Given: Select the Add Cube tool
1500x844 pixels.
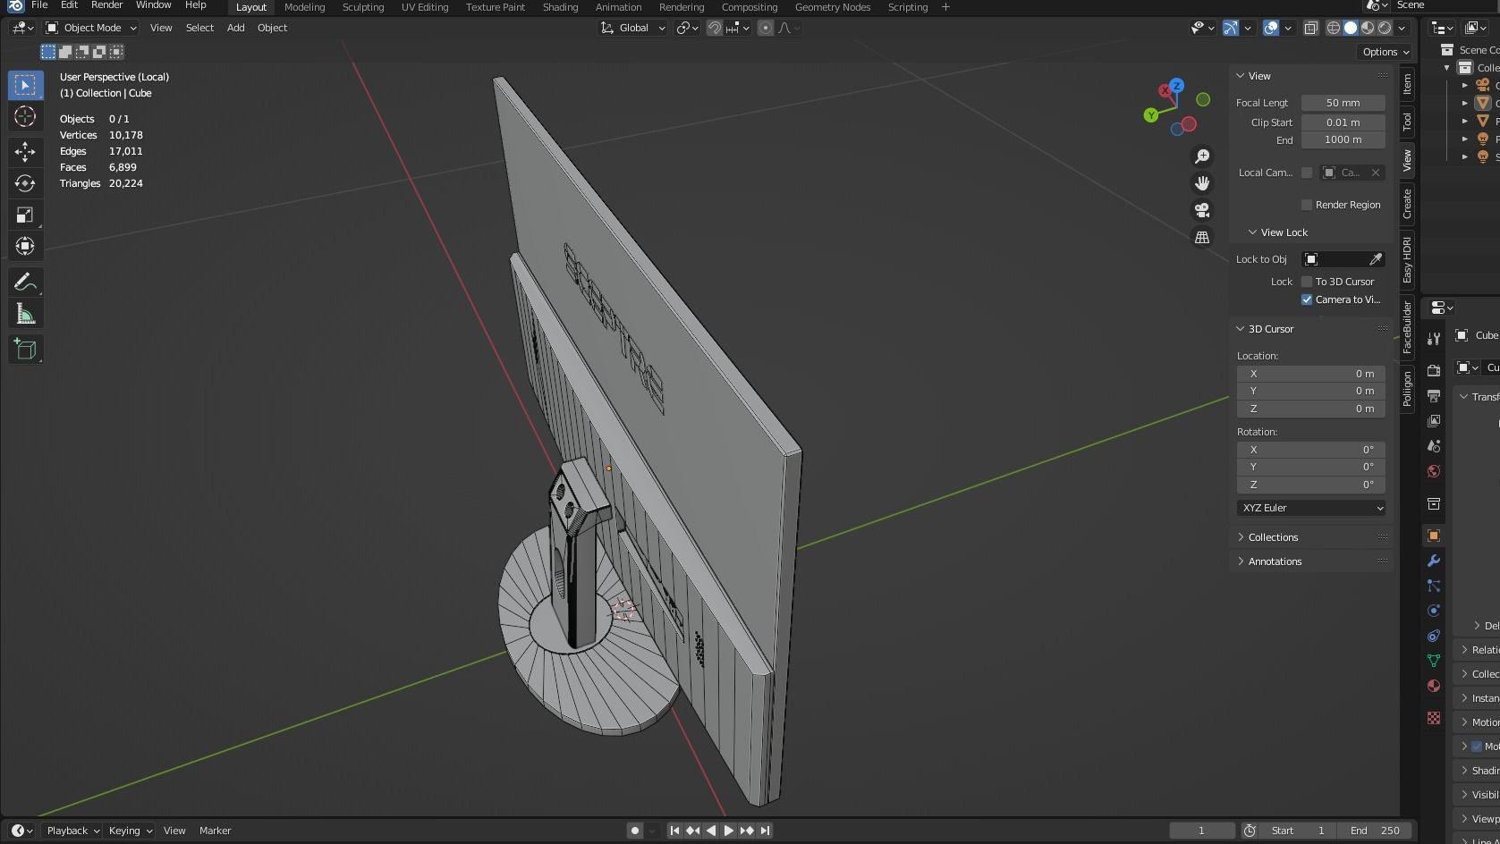Looking at the screenshot, I should [x=25, y=350].
